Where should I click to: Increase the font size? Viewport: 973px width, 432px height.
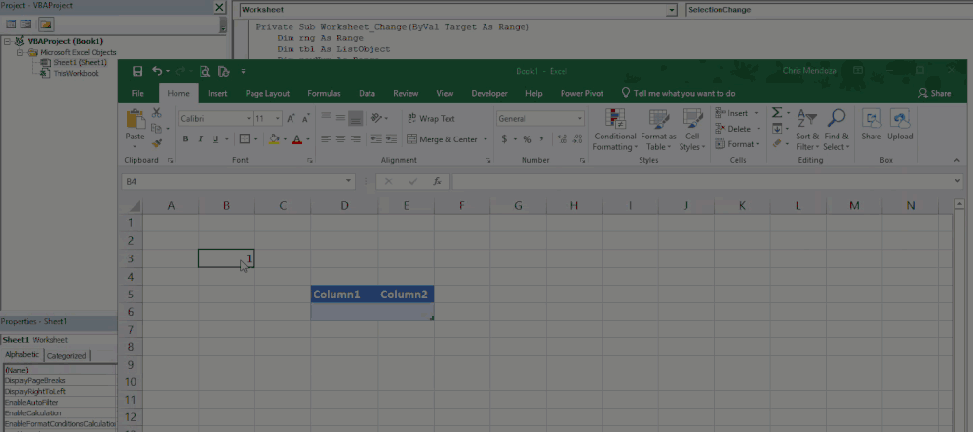click(x=291, y=119)
